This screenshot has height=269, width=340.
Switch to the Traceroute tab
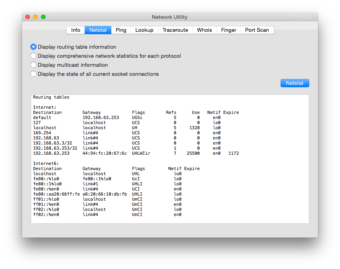175,30
